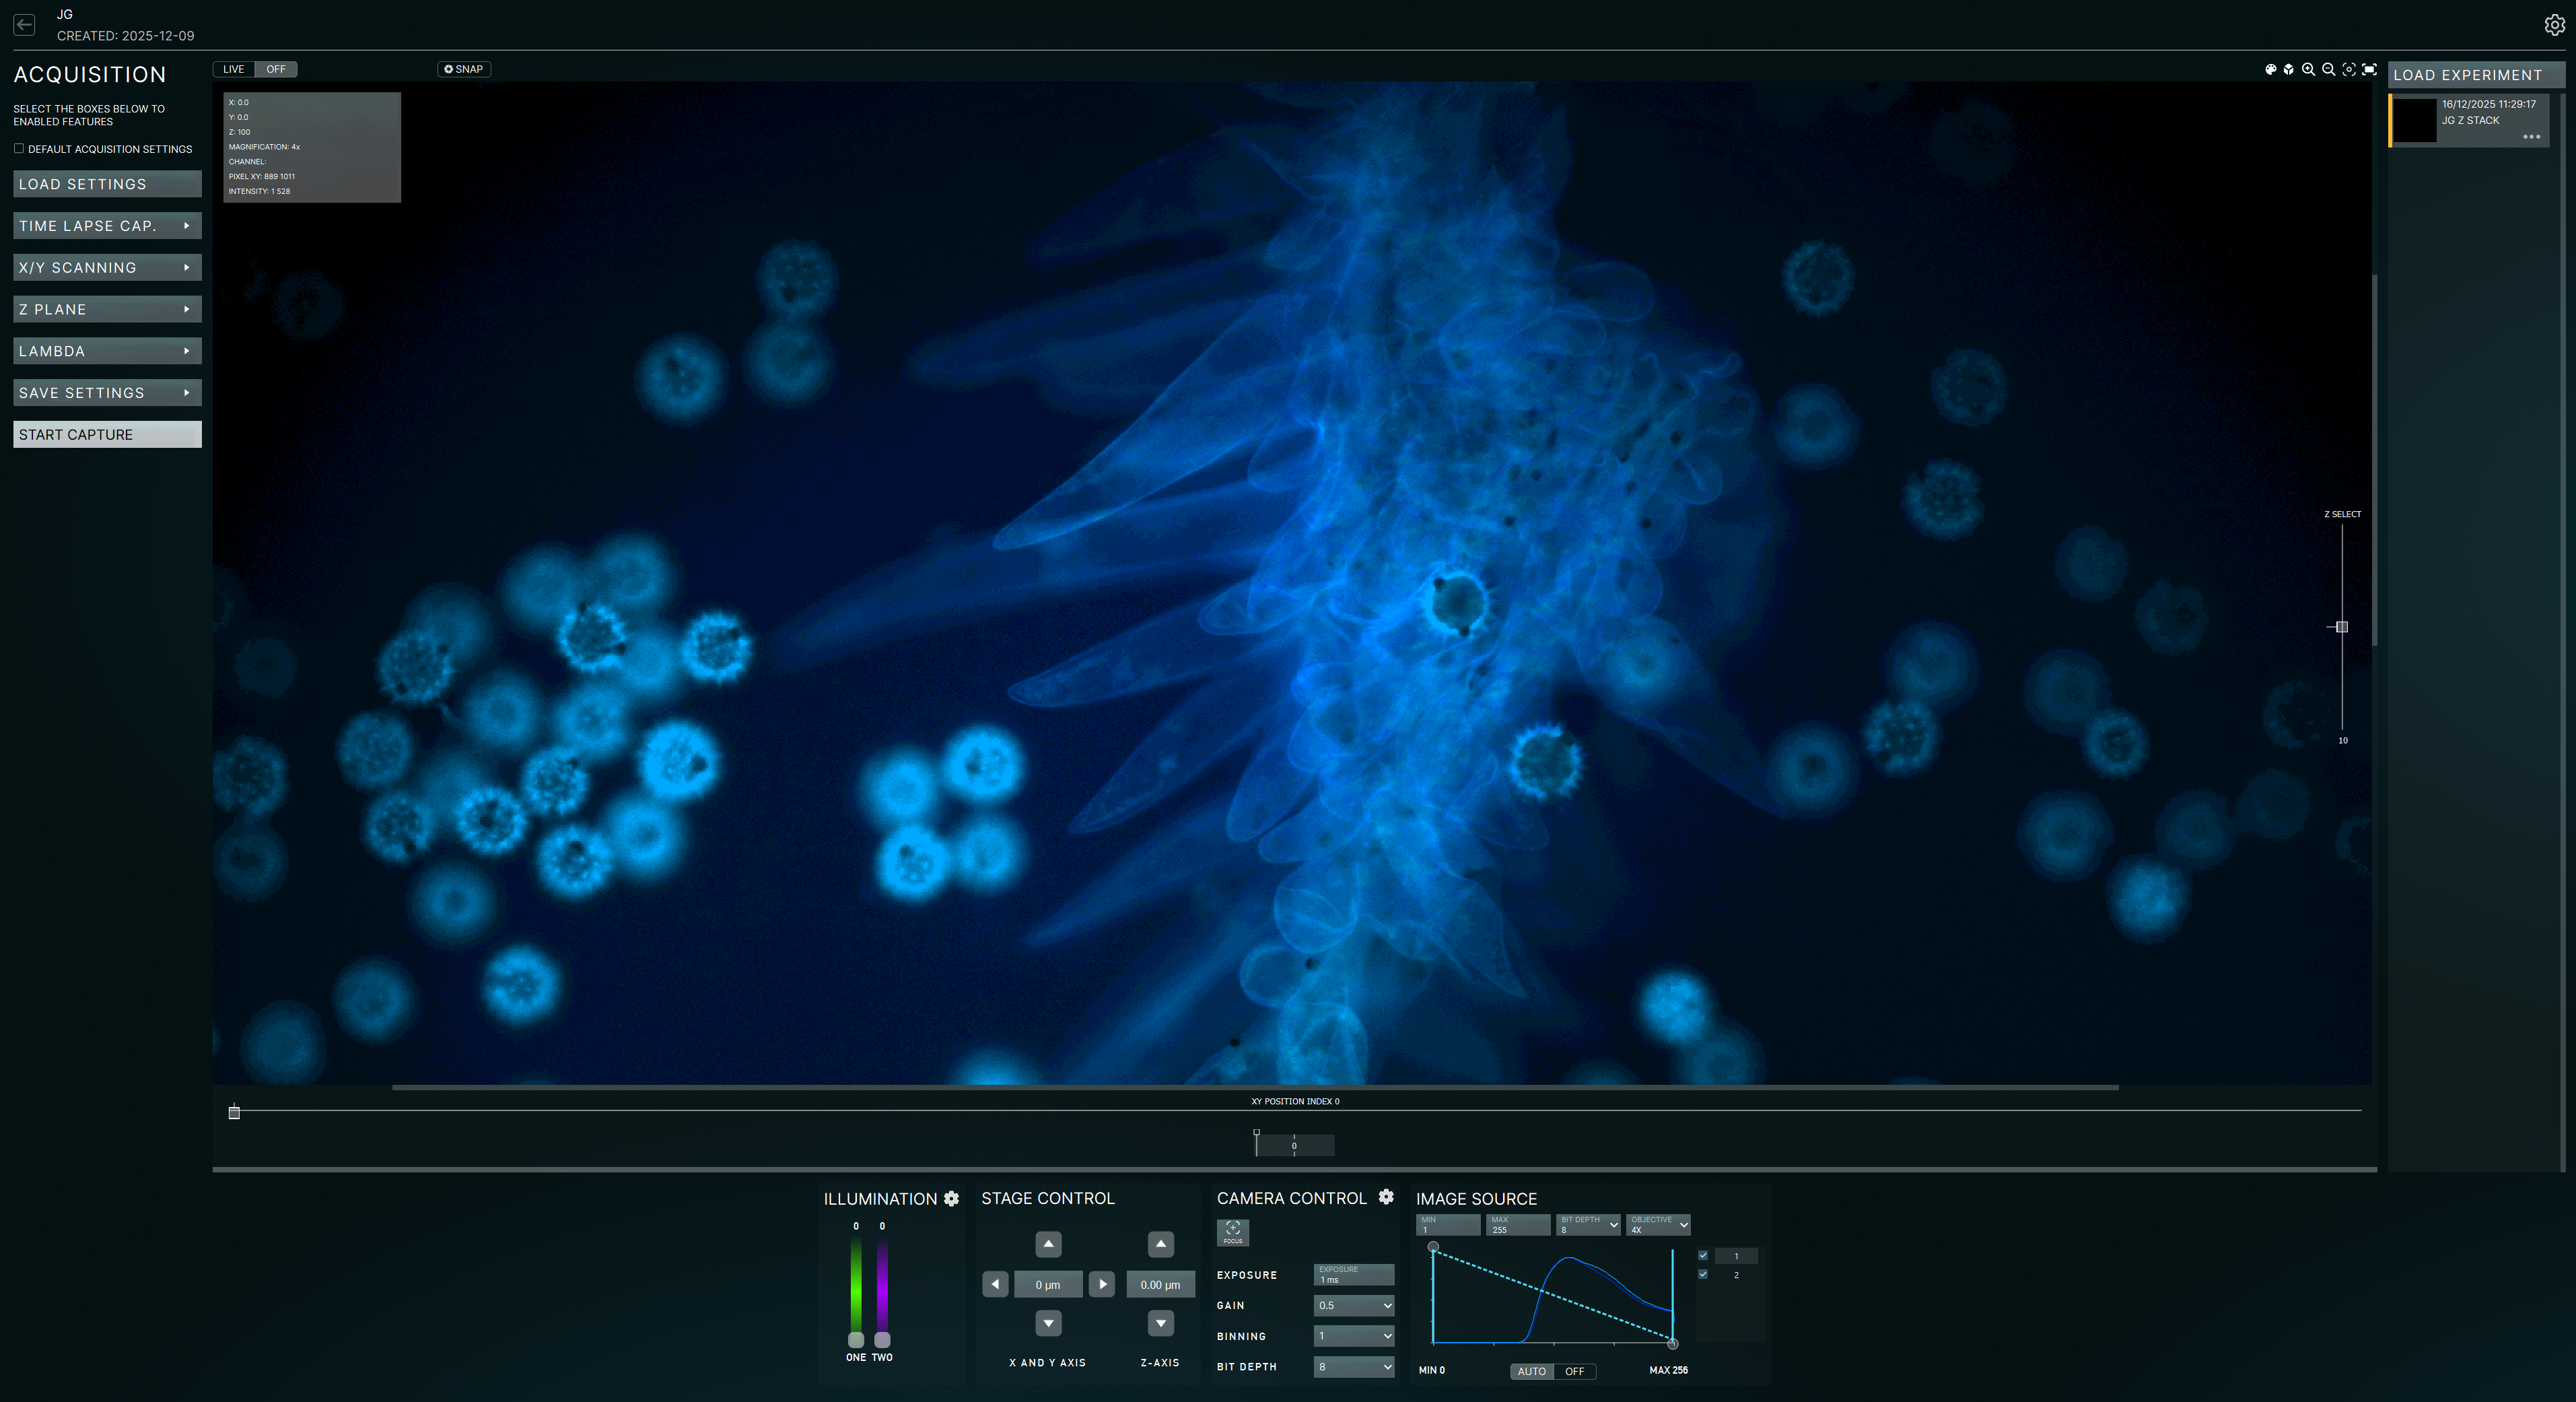
Task: Uncheck channel 2 in Image Source
Action: 1703,1274
